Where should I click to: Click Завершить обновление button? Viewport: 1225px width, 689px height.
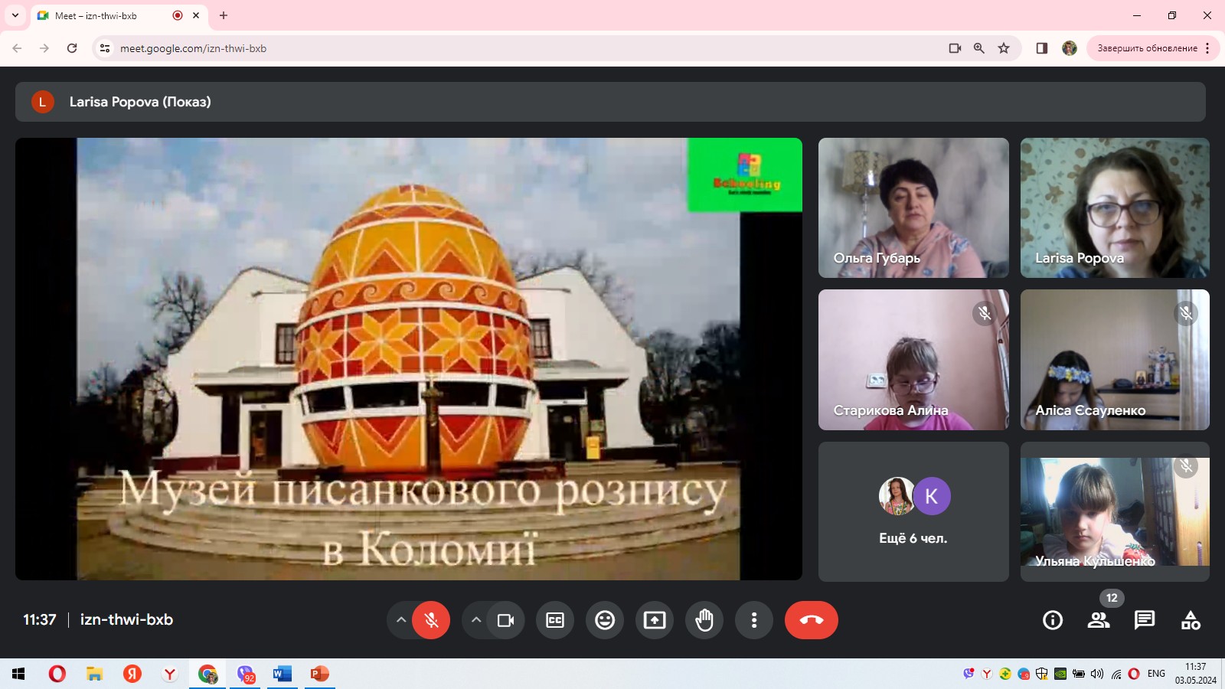(1147, 48)
